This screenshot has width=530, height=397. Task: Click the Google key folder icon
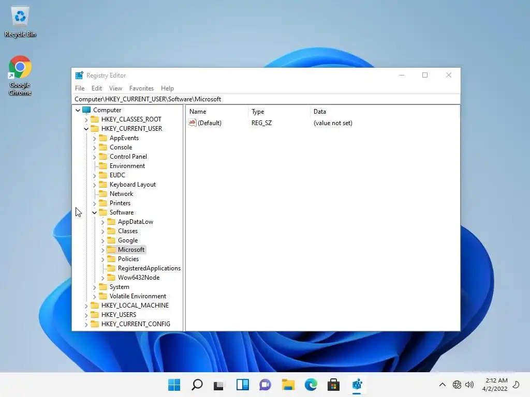pos(111,240)
